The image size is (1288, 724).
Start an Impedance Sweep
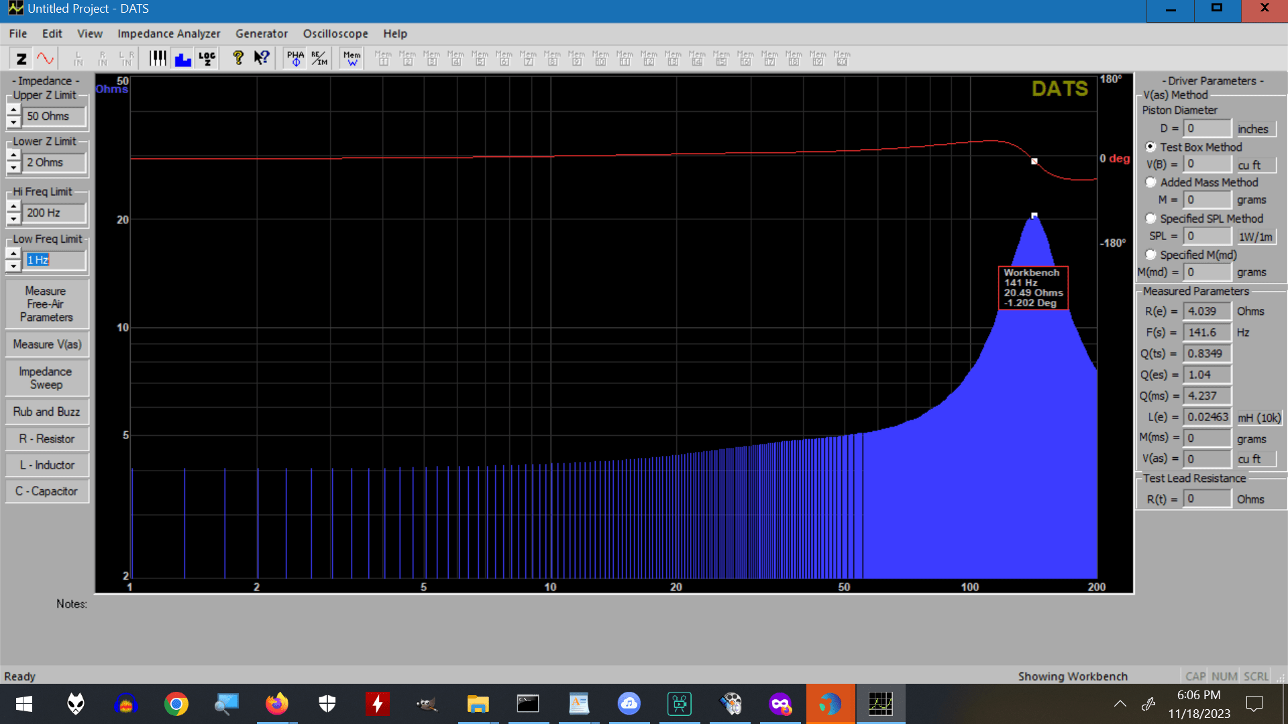pyautogui.click(x=46, y=378)
